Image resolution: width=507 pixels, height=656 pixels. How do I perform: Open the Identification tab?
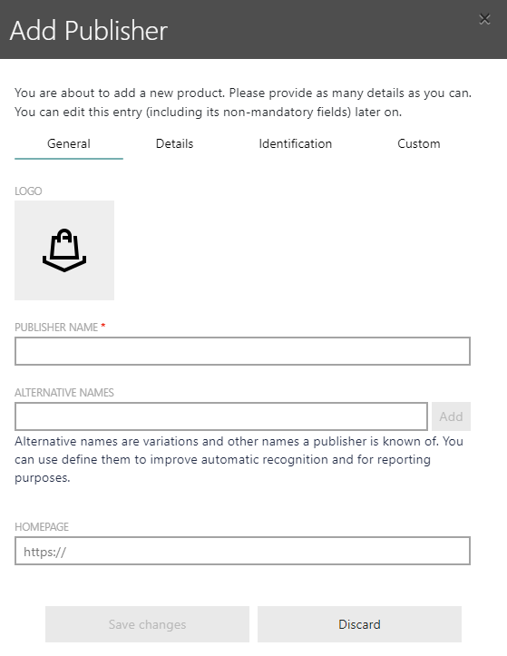coord(295,144)
